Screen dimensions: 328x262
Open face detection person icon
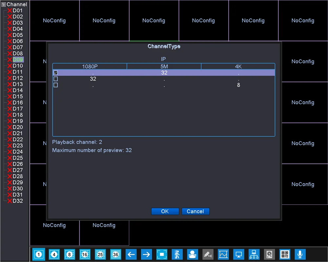click(x=193, y=254)
